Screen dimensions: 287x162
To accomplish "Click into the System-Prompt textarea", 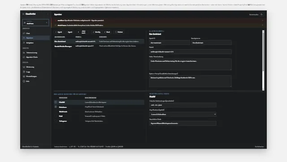I will pos(190,81).
